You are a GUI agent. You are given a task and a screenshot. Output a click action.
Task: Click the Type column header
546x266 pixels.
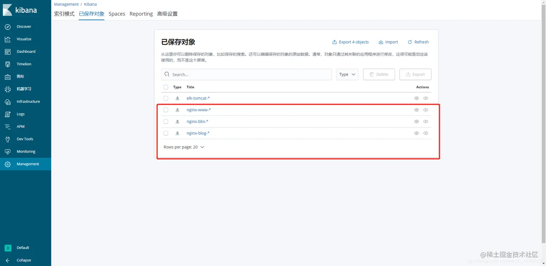click(x=177, y=87)
